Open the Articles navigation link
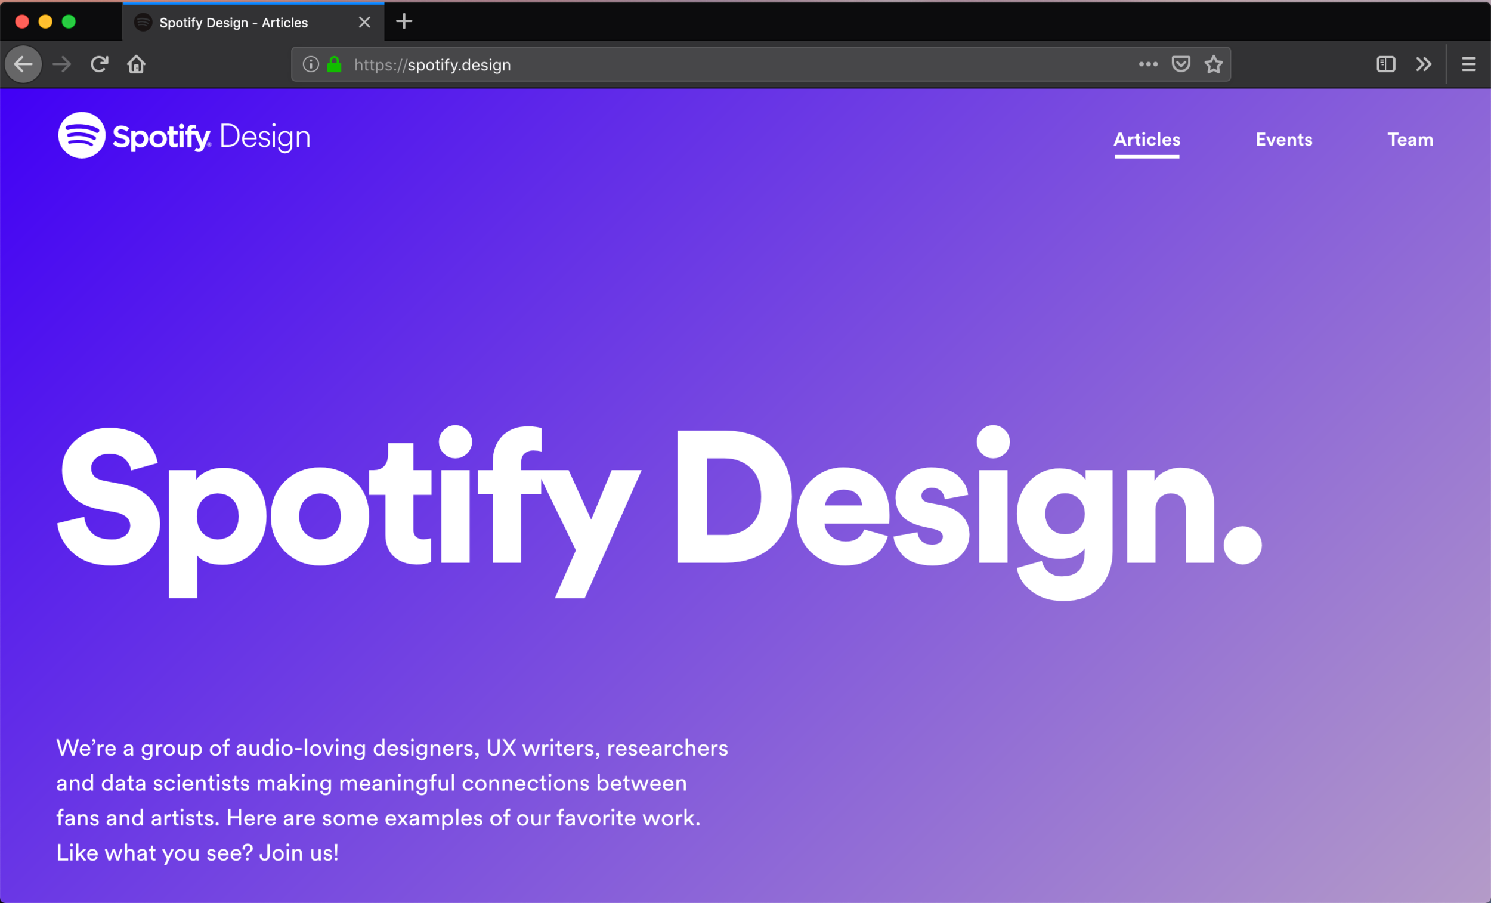Screen dimensions: 1491x903 1147,140
